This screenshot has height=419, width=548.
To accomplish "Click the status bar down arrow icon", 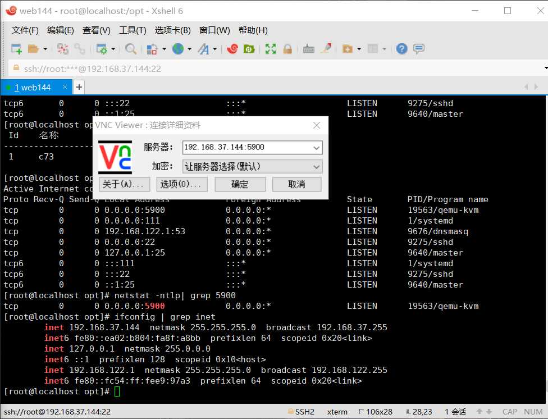I will coord(489,412).
